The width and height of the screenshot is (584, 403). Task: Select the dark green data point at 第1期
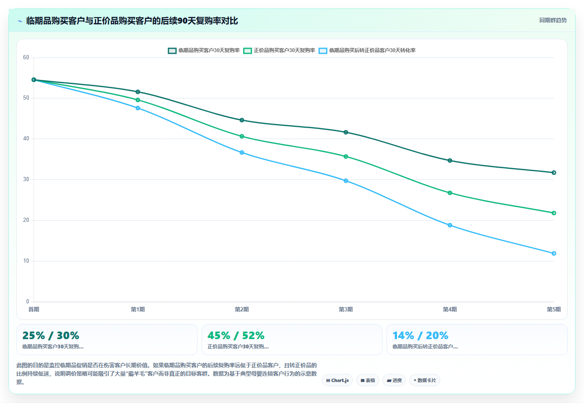138,92
